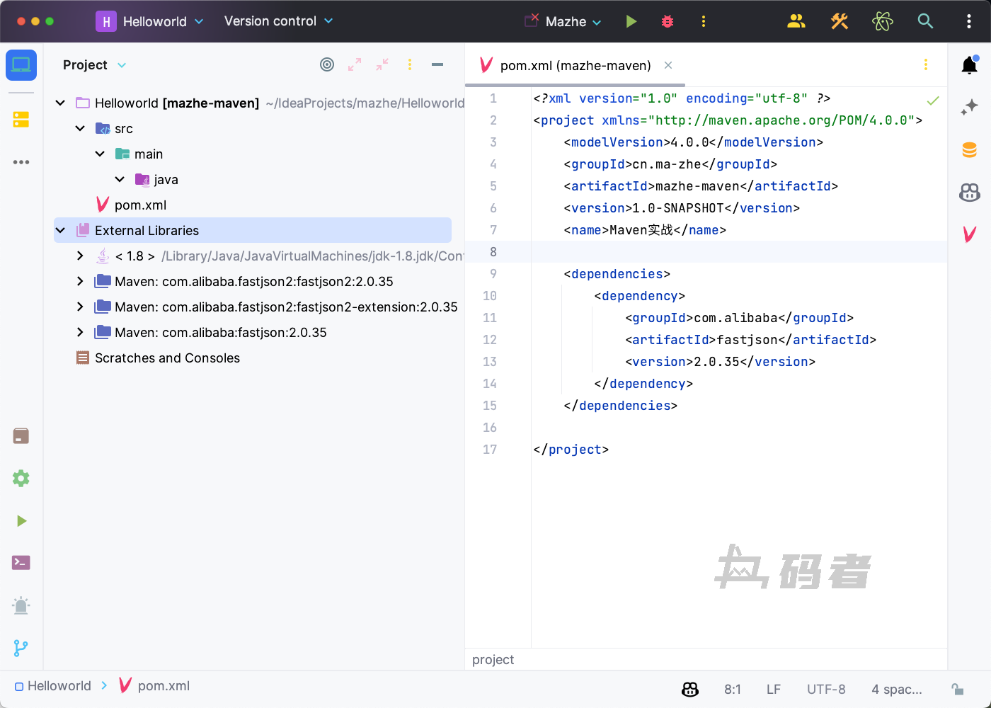Select the pom.xml (mazhe-maven) editor tab

pyautogui.click(x=575, y=65)
